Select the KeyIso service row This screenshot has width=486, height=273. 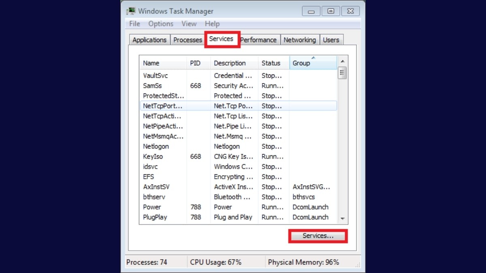pyautogui.click(x=238, y=157)
